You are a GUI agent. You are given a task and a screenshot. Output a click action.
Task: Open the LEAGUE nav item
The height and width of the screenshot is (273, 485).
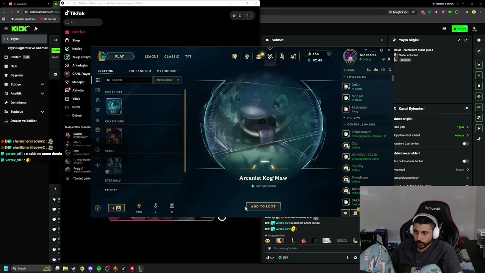pyautogui.click(x=152, y=56)
